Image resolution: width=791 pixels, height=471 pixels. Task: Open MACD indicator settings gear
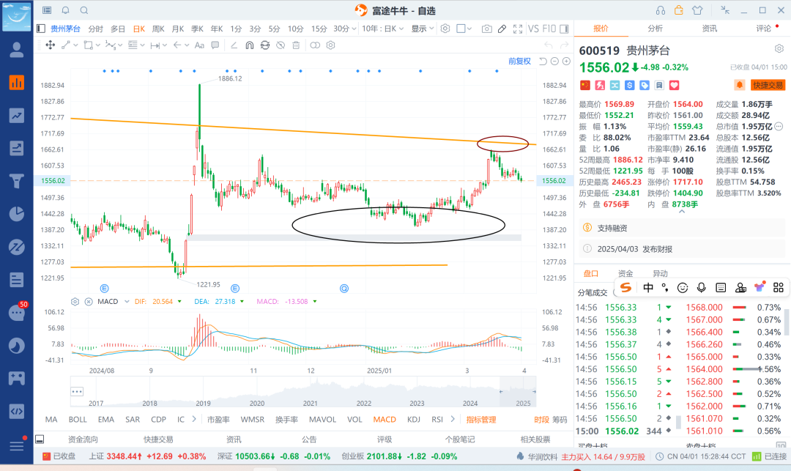[x=75, y=302]
